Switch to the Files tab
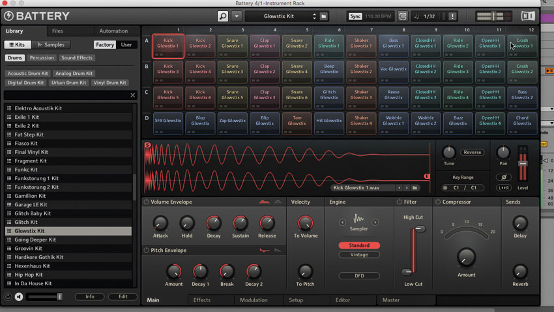Image resolution: width=554 pixels, height=312 pixels. (x=57, y=31)
